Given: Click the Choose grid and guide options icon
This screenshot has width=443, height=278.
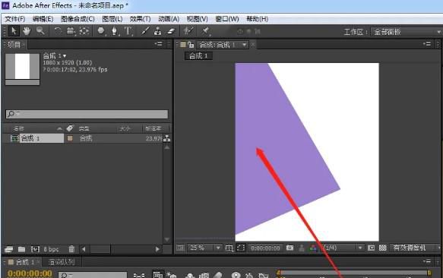Looking at the screenshot, I should (x=229, y=248).
